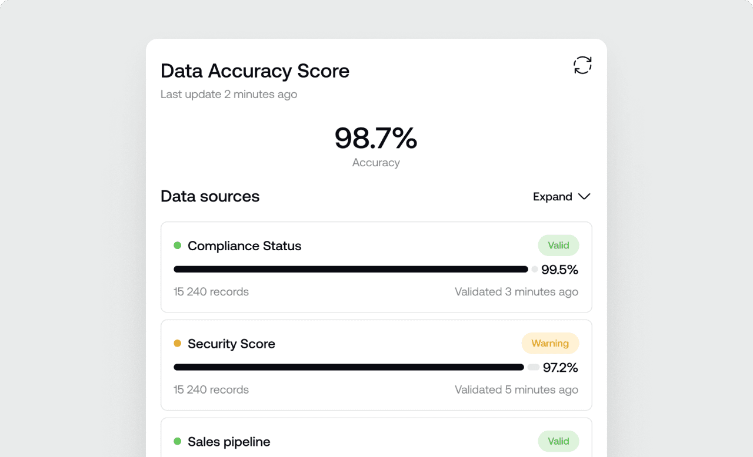Image resolution: width=753 pixels, height=457 pixels.
Task: Click the Valid badge on Sales pipeline
Action: click(x=558, y=441)
